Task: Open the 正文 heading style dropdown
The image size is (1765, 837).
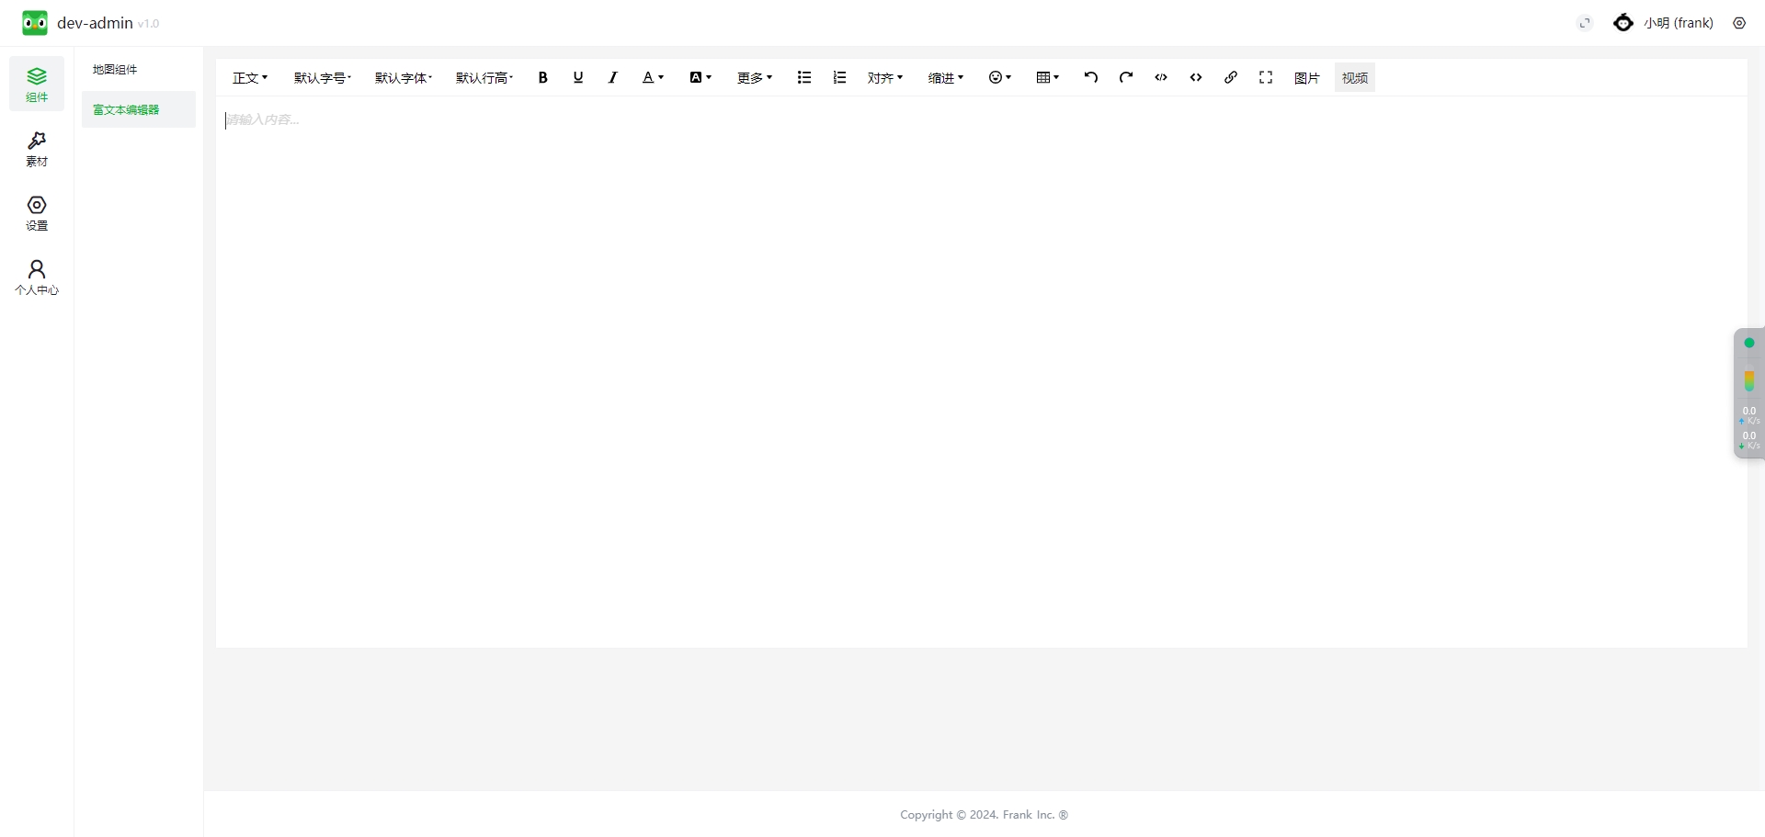Action: 249,78
